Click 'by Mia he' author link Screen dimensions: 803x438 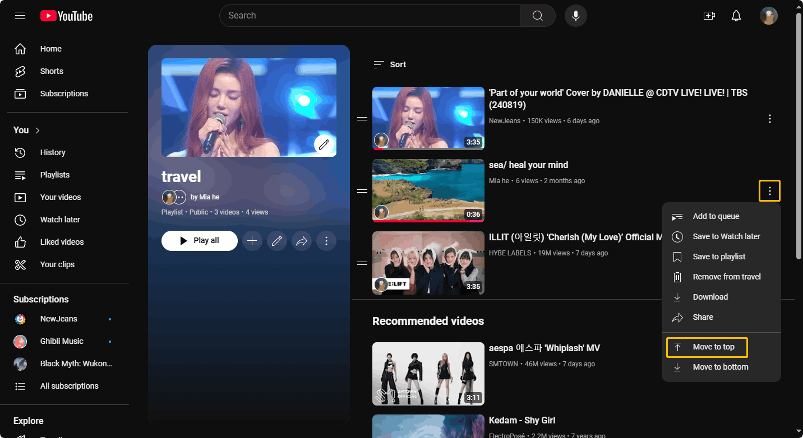(205, 197)
